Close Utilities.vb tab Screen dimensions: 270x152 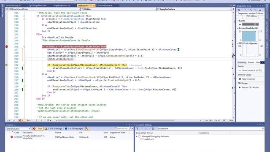(x=94, y=5)
